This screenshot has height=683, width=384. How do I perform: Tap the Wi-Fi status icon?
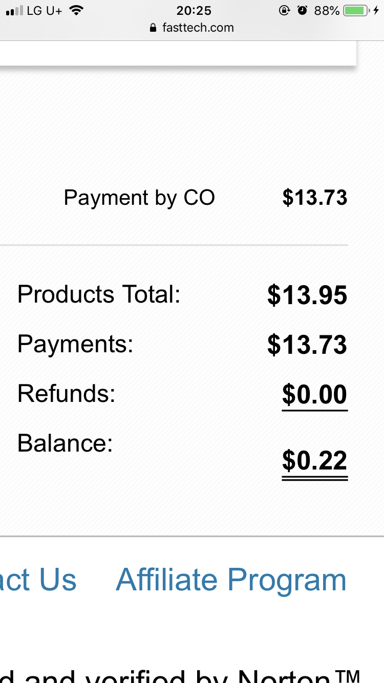76,10
